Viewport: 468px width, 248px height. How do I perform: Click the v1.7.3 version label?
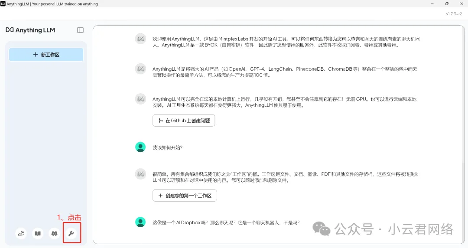(454, 14)
